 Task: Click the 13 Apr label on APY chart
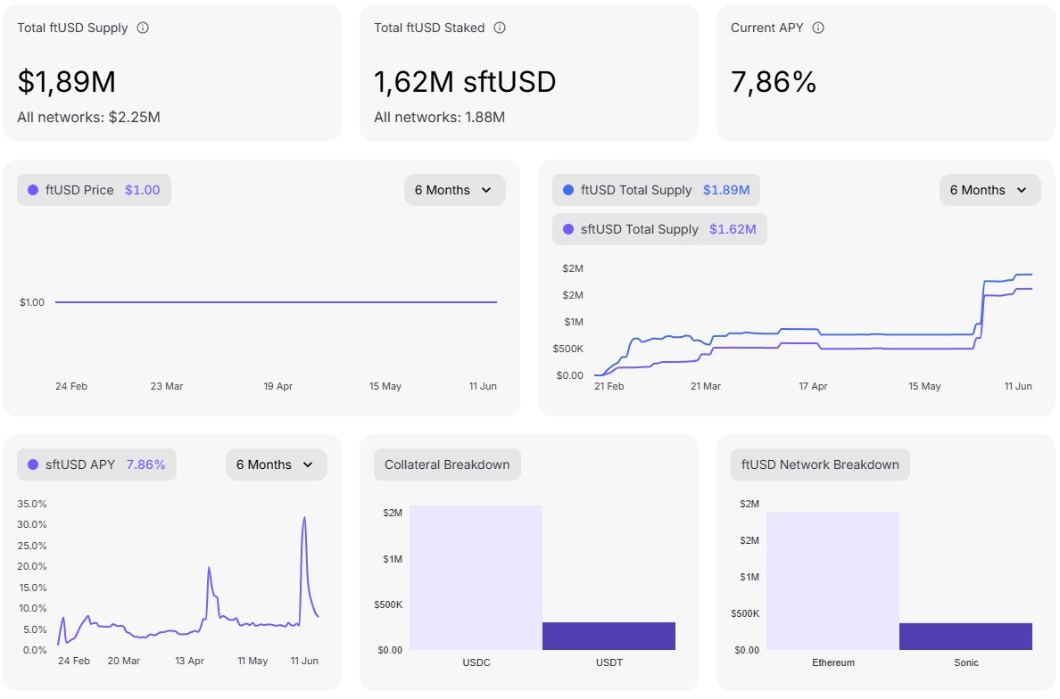pos(189,662)
